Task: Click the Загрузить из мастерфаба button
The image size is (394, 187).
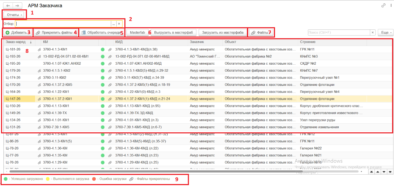Action: coord(223,32)
